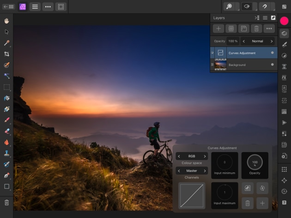Viewport: 291px width, 218px height.
Task: Select the Selection Brush tool
Action: [x=6, y=65]
